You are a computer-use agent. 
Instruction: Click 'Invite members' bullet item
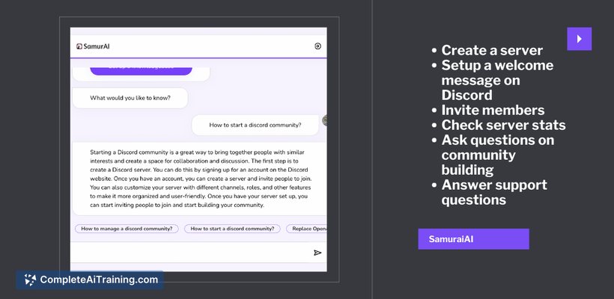(493, 110)
